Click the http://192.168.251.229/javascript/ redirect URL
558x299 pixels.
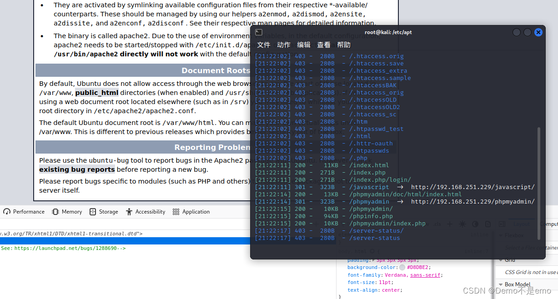[x=473, y=187]
